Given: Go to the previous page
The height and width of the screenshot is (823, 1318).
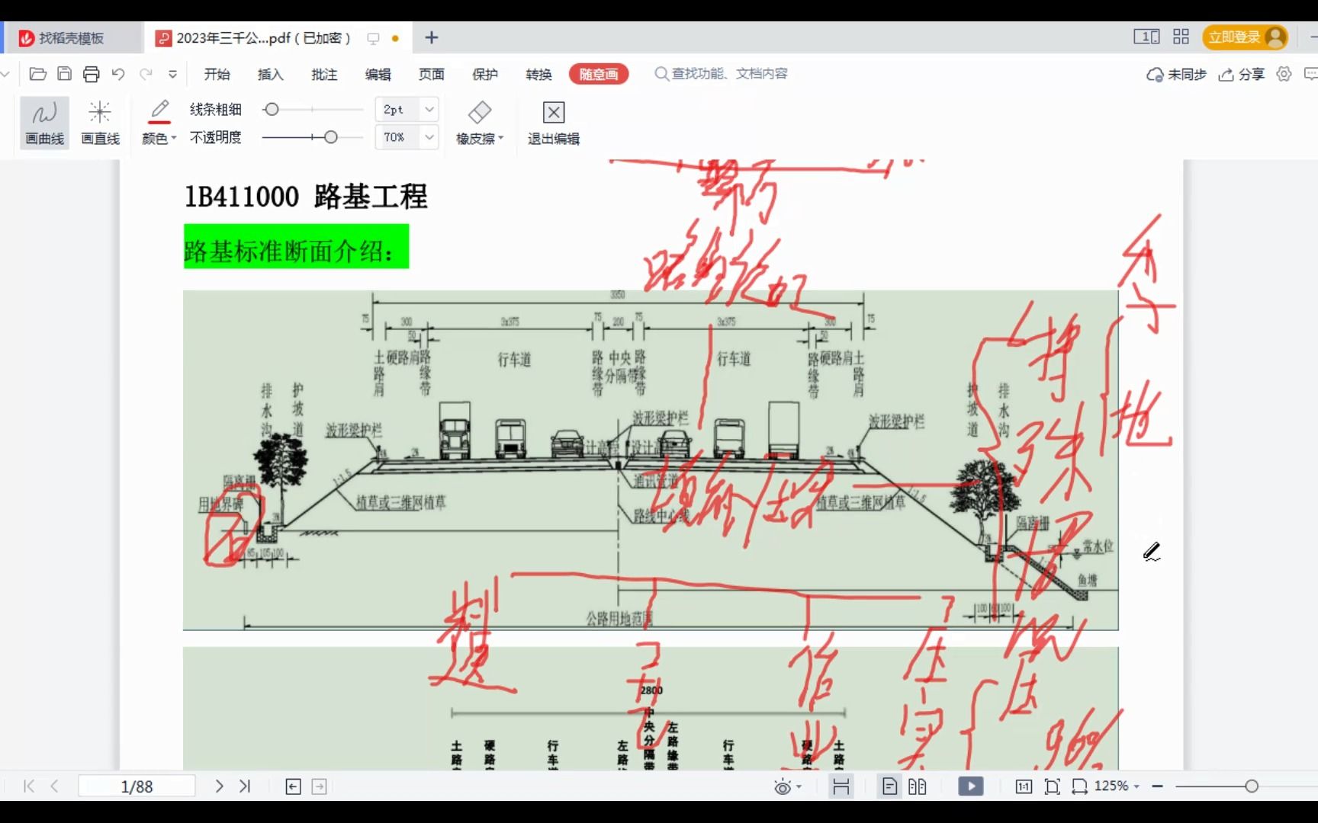Looking at the screenshot, I should click(54, 786).
